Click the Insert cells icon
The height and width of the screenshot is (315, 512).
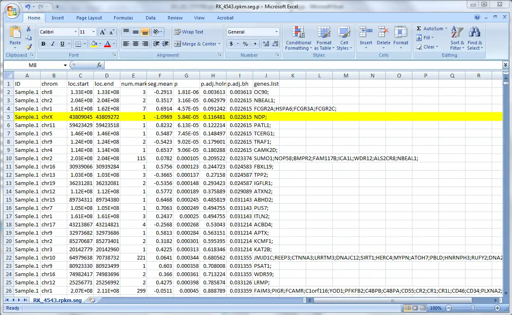click(x=366, y=38)
